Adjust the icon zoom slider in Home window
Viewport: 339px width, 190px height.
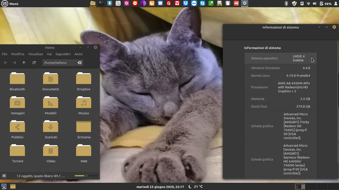tap(86, 176)
